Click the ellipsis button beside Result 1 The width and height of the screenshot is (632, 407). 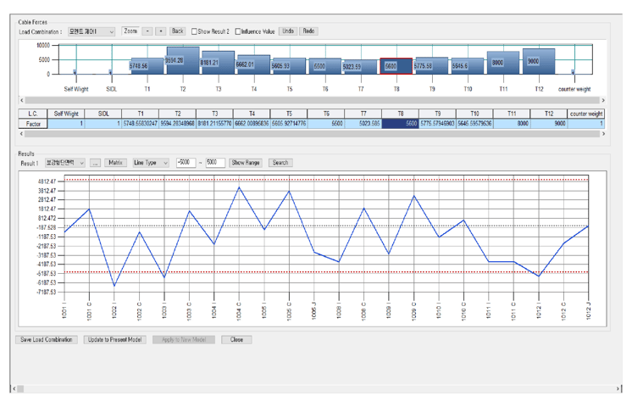[x=95, y=163]
